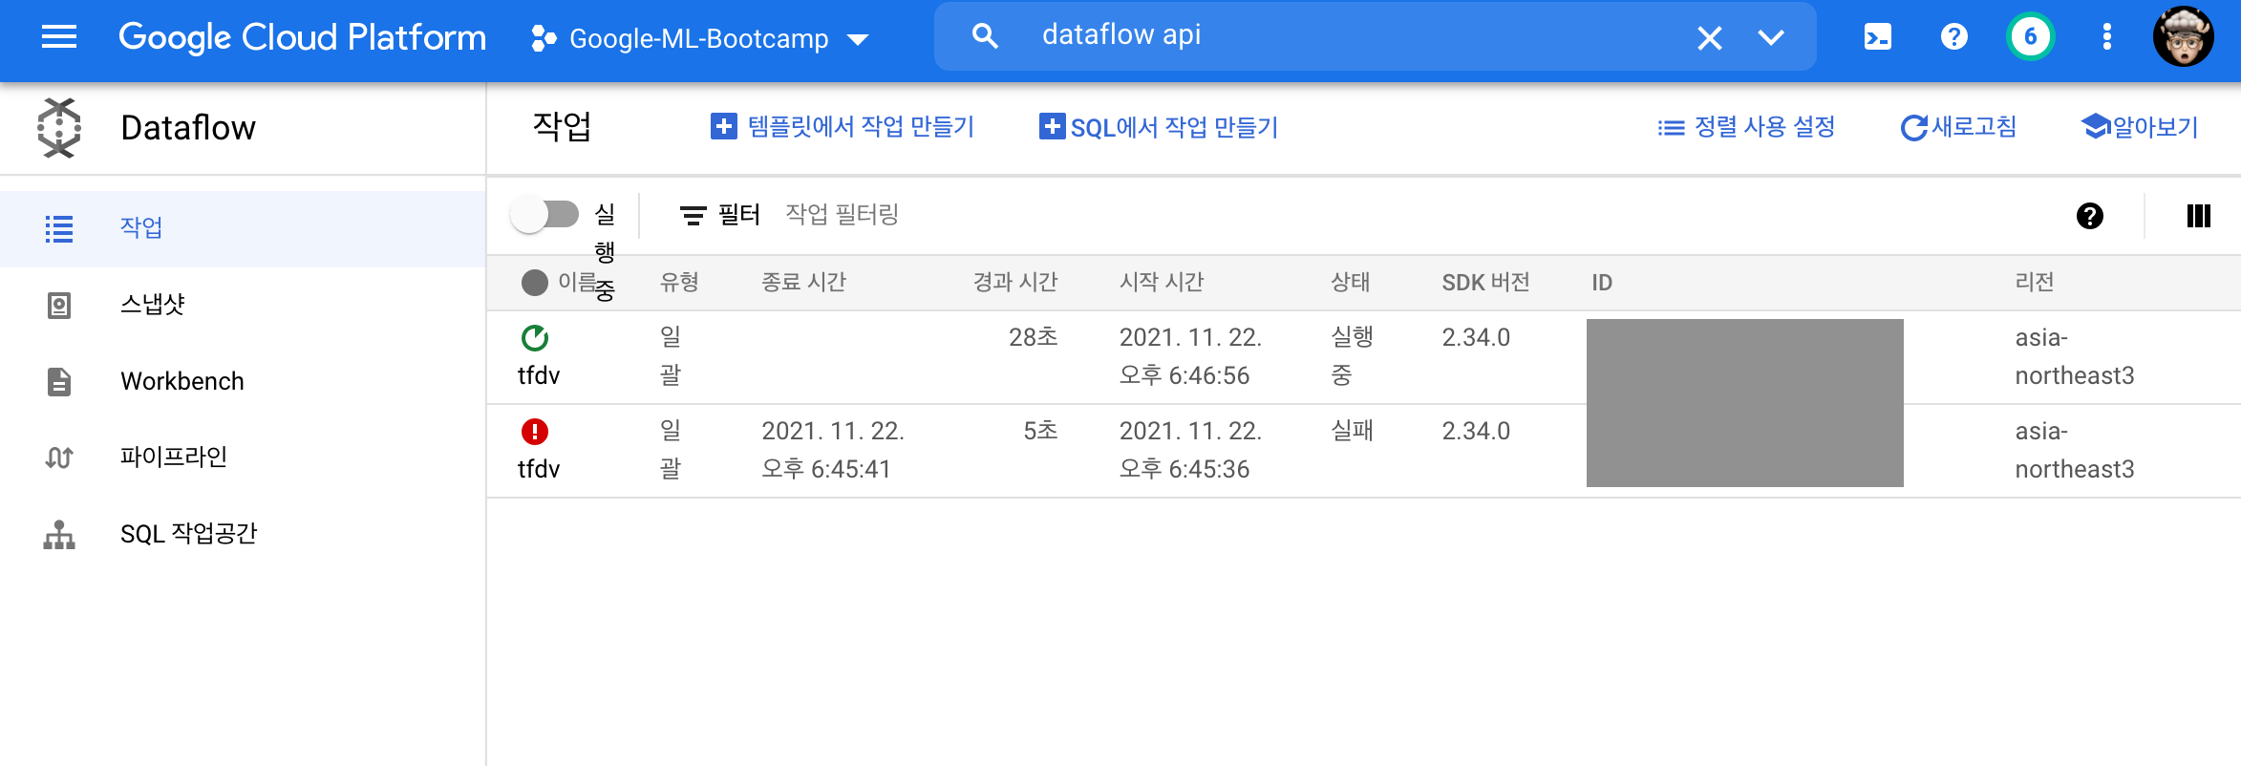Click the SQL 작업공간 hierarchy icon
Viewport: 2241px width, 766px height.
click(59, 535)
